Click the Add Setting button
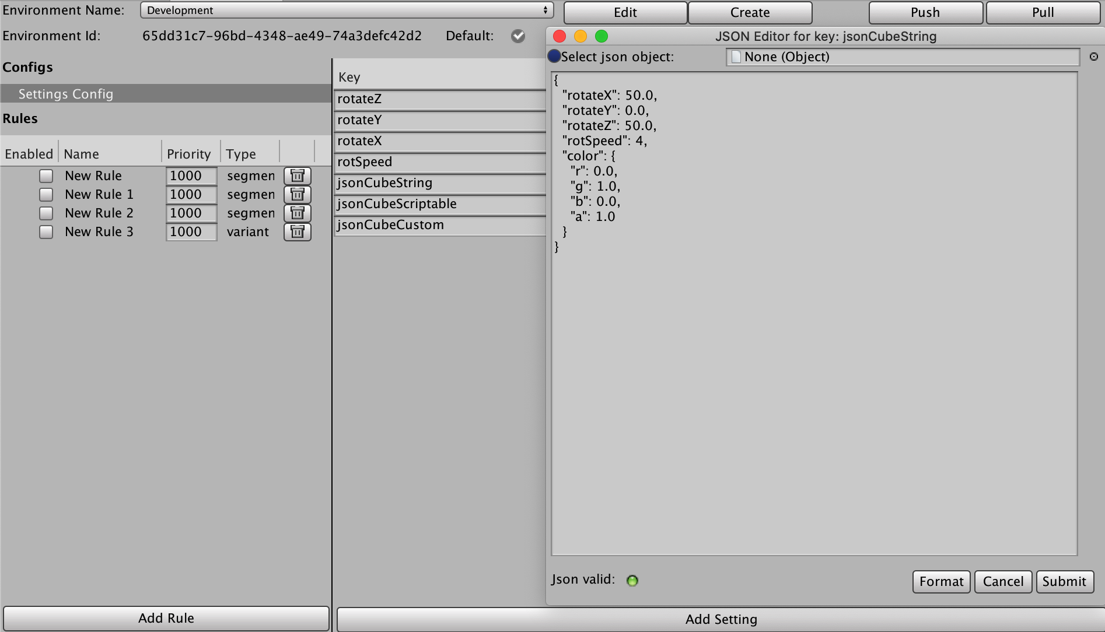This screenshot has height=632, width=1105. point(721,619)
